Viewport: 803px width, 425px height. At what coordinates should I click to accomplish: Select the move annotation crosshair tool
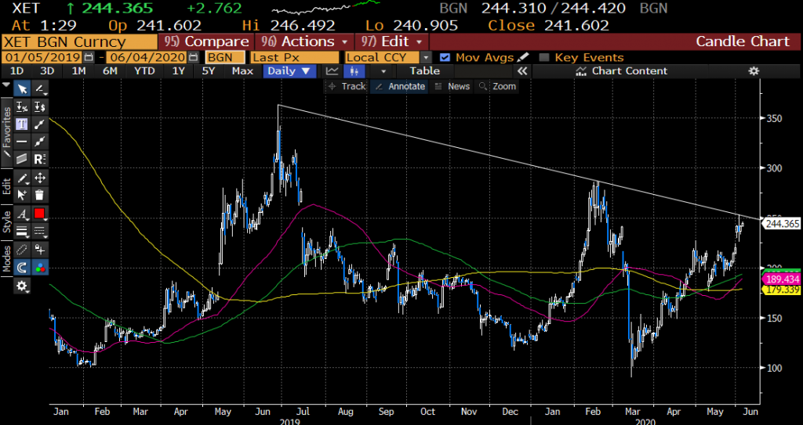click(39, 178)
